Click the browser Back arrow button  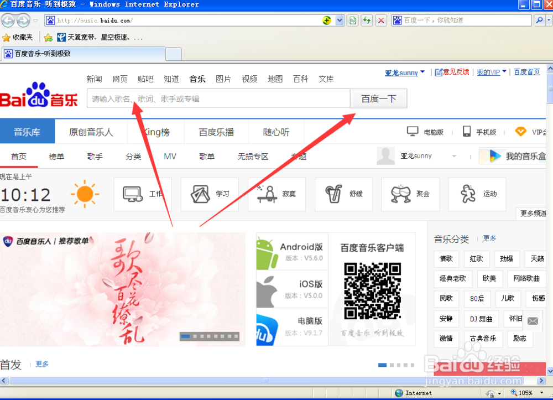pyautogui.click(x=8, y=20)
